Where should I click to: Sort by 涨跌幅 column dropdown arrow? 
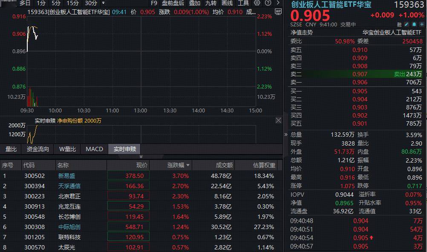tap(188, 165)
